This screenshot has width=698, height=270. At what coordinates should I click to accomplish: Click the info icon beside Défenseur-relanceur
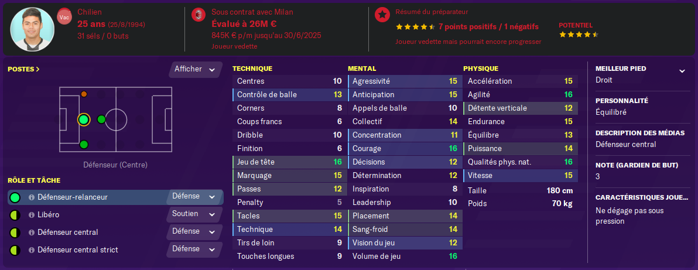point(32,197)
